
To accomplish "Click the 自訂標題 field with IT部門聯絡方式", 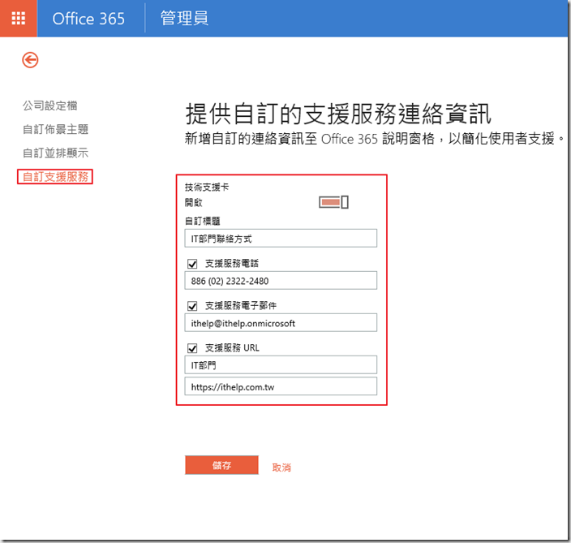I will click(281, 238).
